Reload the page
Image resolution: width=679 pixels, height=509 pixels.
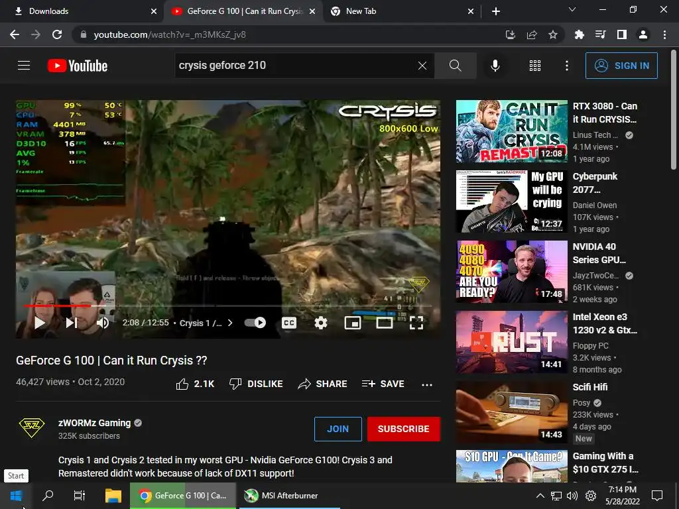pyautogui.click(x=57, y=34)
